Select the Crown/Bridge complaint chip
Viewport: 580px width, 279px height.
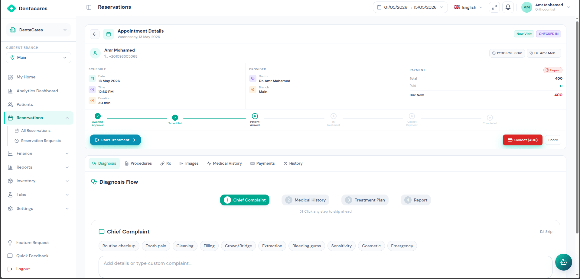coord(238,246)
